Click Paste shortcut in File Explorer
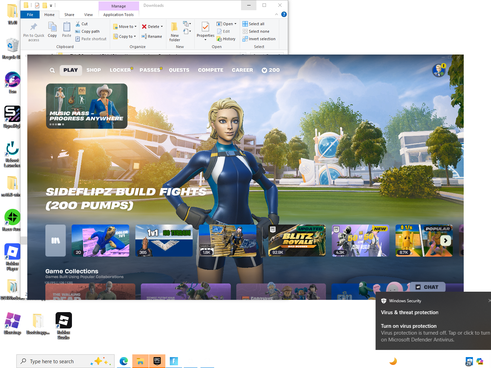 tap(91, 39)
